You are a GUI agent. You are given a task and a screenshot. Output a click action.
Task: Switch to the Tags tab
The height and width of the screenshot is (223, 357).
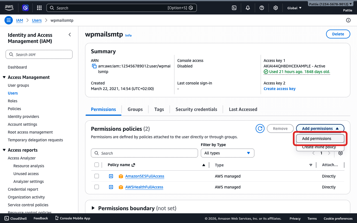click(x=159, y=109)
